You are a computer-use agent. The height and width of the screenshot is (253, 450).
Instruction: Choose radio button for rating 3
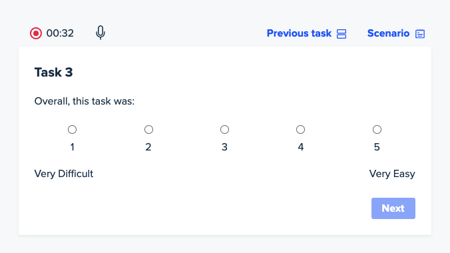225,130
